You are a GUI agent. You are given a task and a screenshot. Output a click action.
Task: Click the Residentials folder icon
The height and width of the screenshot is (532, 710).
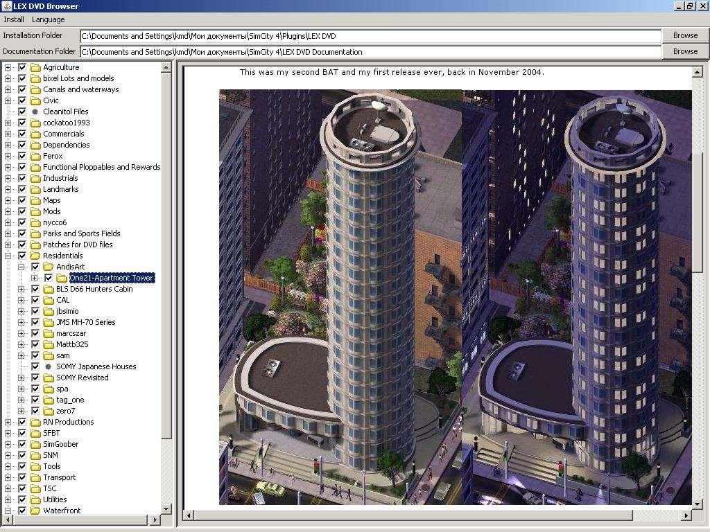[x=35, y=256]
